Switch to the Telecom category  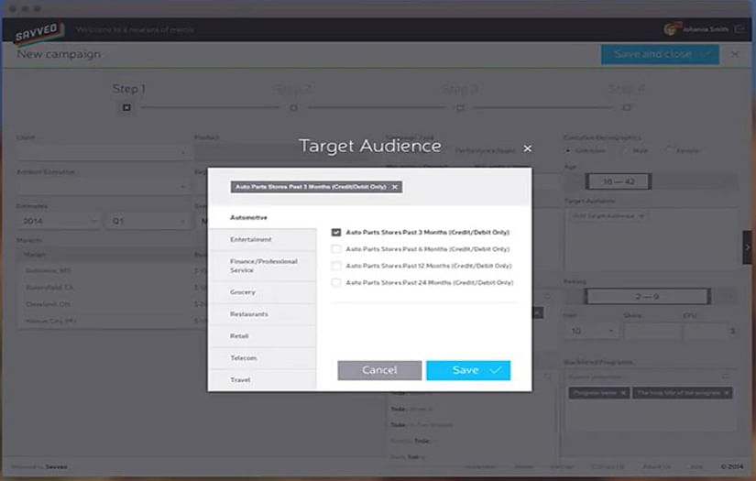244,358
